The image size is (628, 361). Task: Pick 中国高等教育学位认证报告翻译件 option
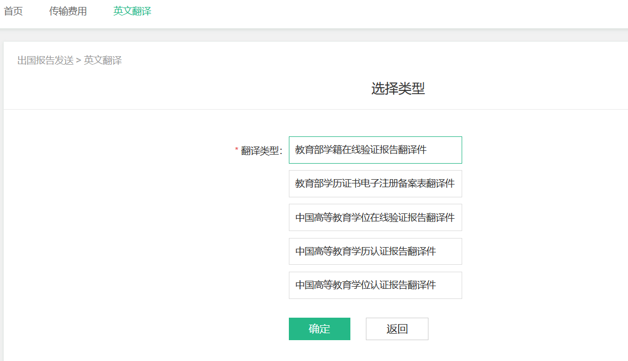coord(376,286)
